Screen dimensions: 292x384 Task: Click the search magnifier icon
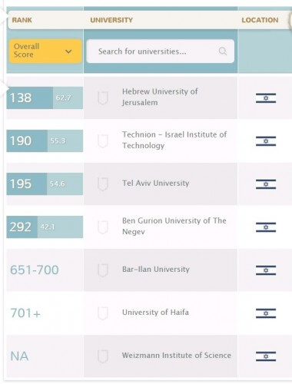223,51
